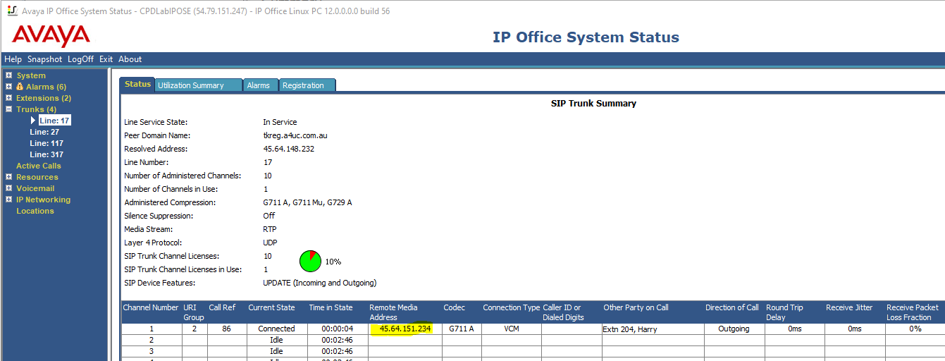The width and height of the screenshot is (945, 361).
Task: Click the In Service state value
Action: pos(280,122)
